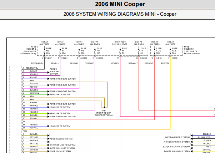Click pin 17 RED/WHT wire label
215x153 pixels.
34,118
